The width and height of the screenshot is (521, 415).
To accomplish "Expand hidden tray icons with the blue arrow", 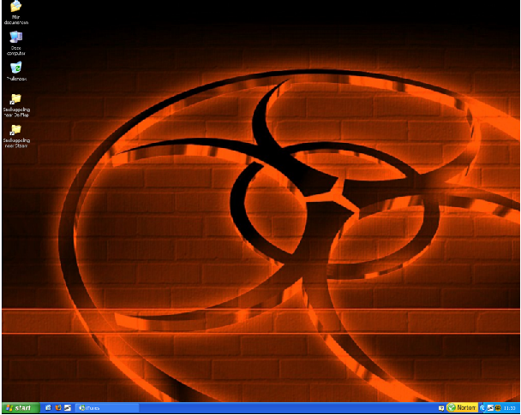I will point(482,408).
